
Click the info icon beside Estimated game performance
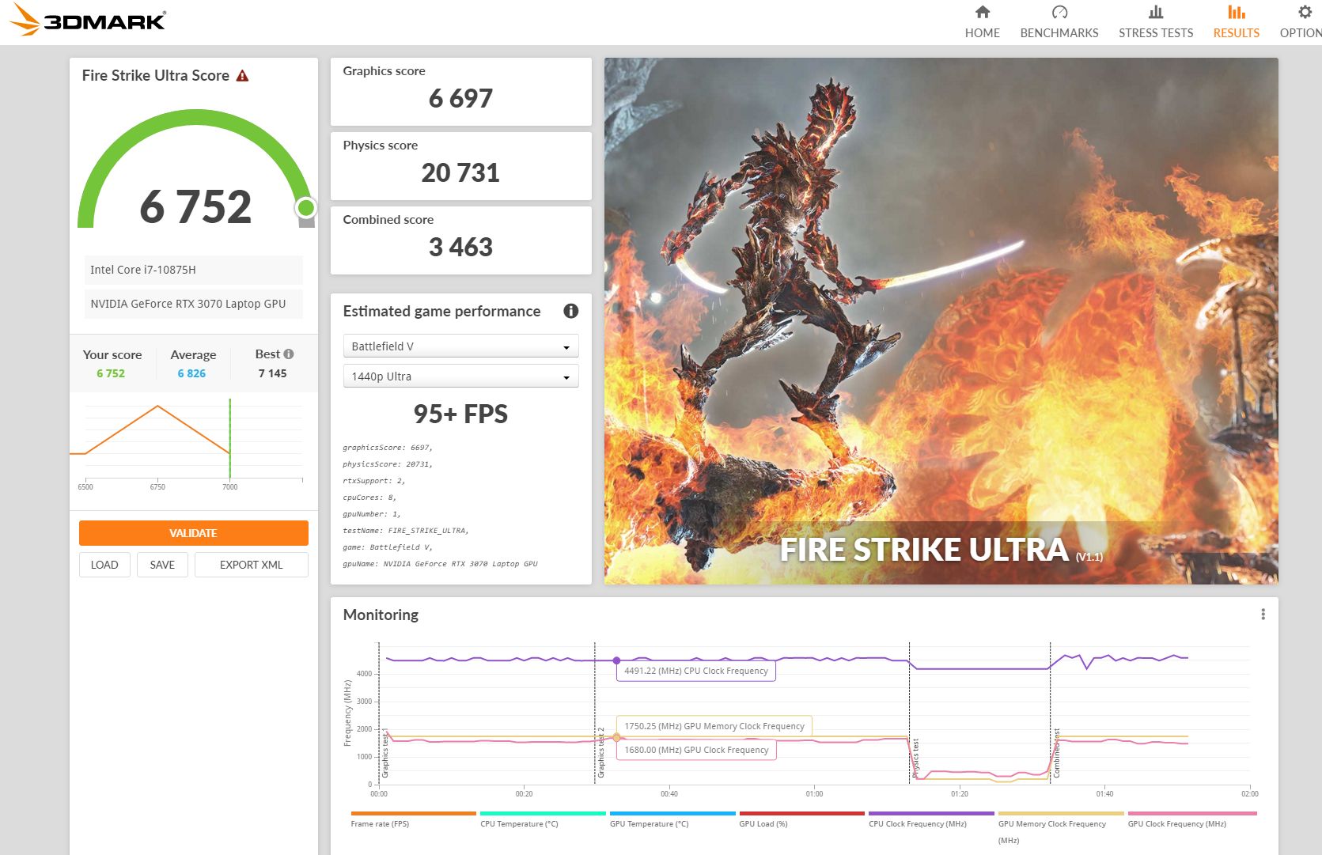pos(570,311)
